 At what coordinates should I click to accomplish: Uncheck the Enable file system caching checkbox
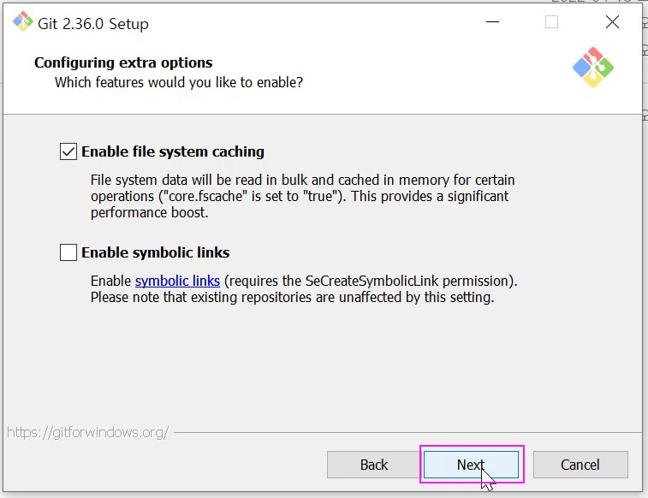tap(68, 151)
